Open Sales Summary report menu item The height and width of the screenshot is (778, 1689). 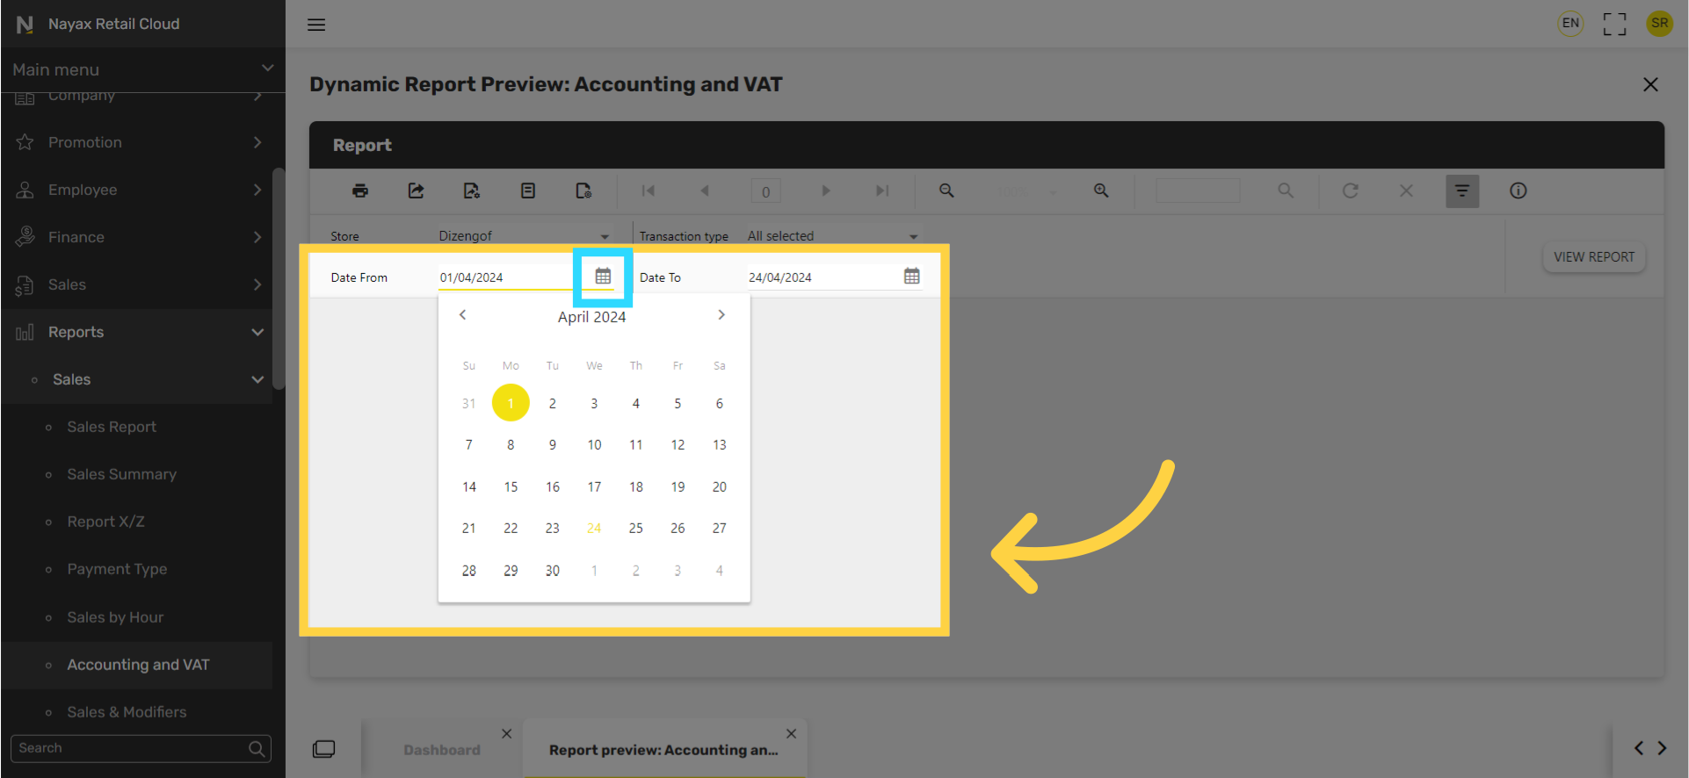point(122,474)
